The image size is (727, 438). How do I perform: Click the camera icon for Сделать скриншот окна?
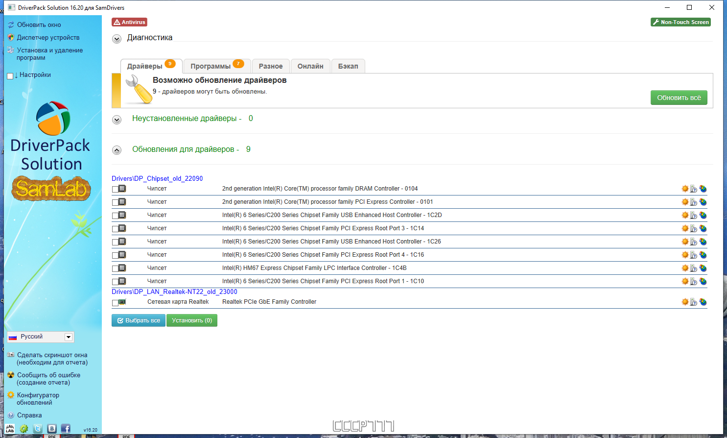click(x=11, y=355)
